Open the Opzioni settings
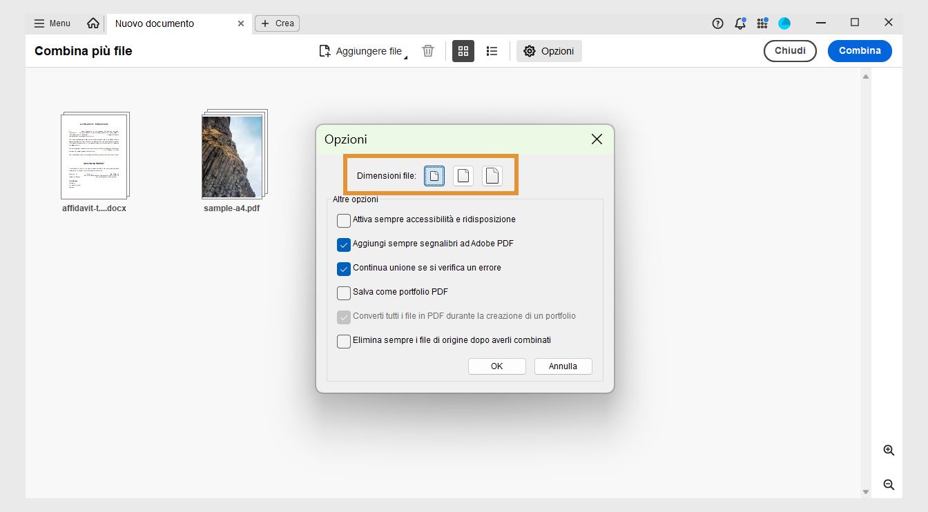Screen dimensions: 928x512 (x=549, y=50)
